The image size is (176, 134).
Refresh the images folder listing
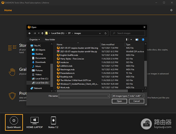[x=106, y=33]
